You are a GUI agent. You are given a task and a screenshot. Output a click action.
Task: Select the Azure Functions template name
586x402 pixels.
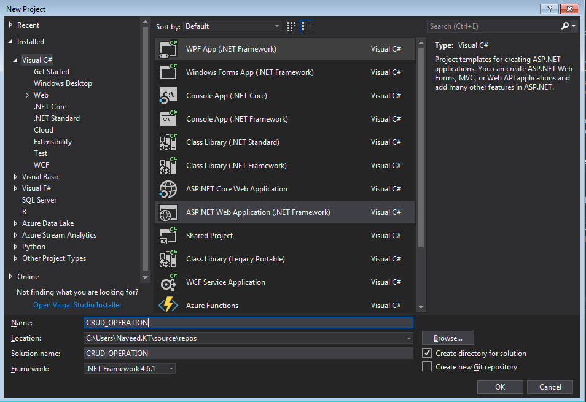coord(213,305)
